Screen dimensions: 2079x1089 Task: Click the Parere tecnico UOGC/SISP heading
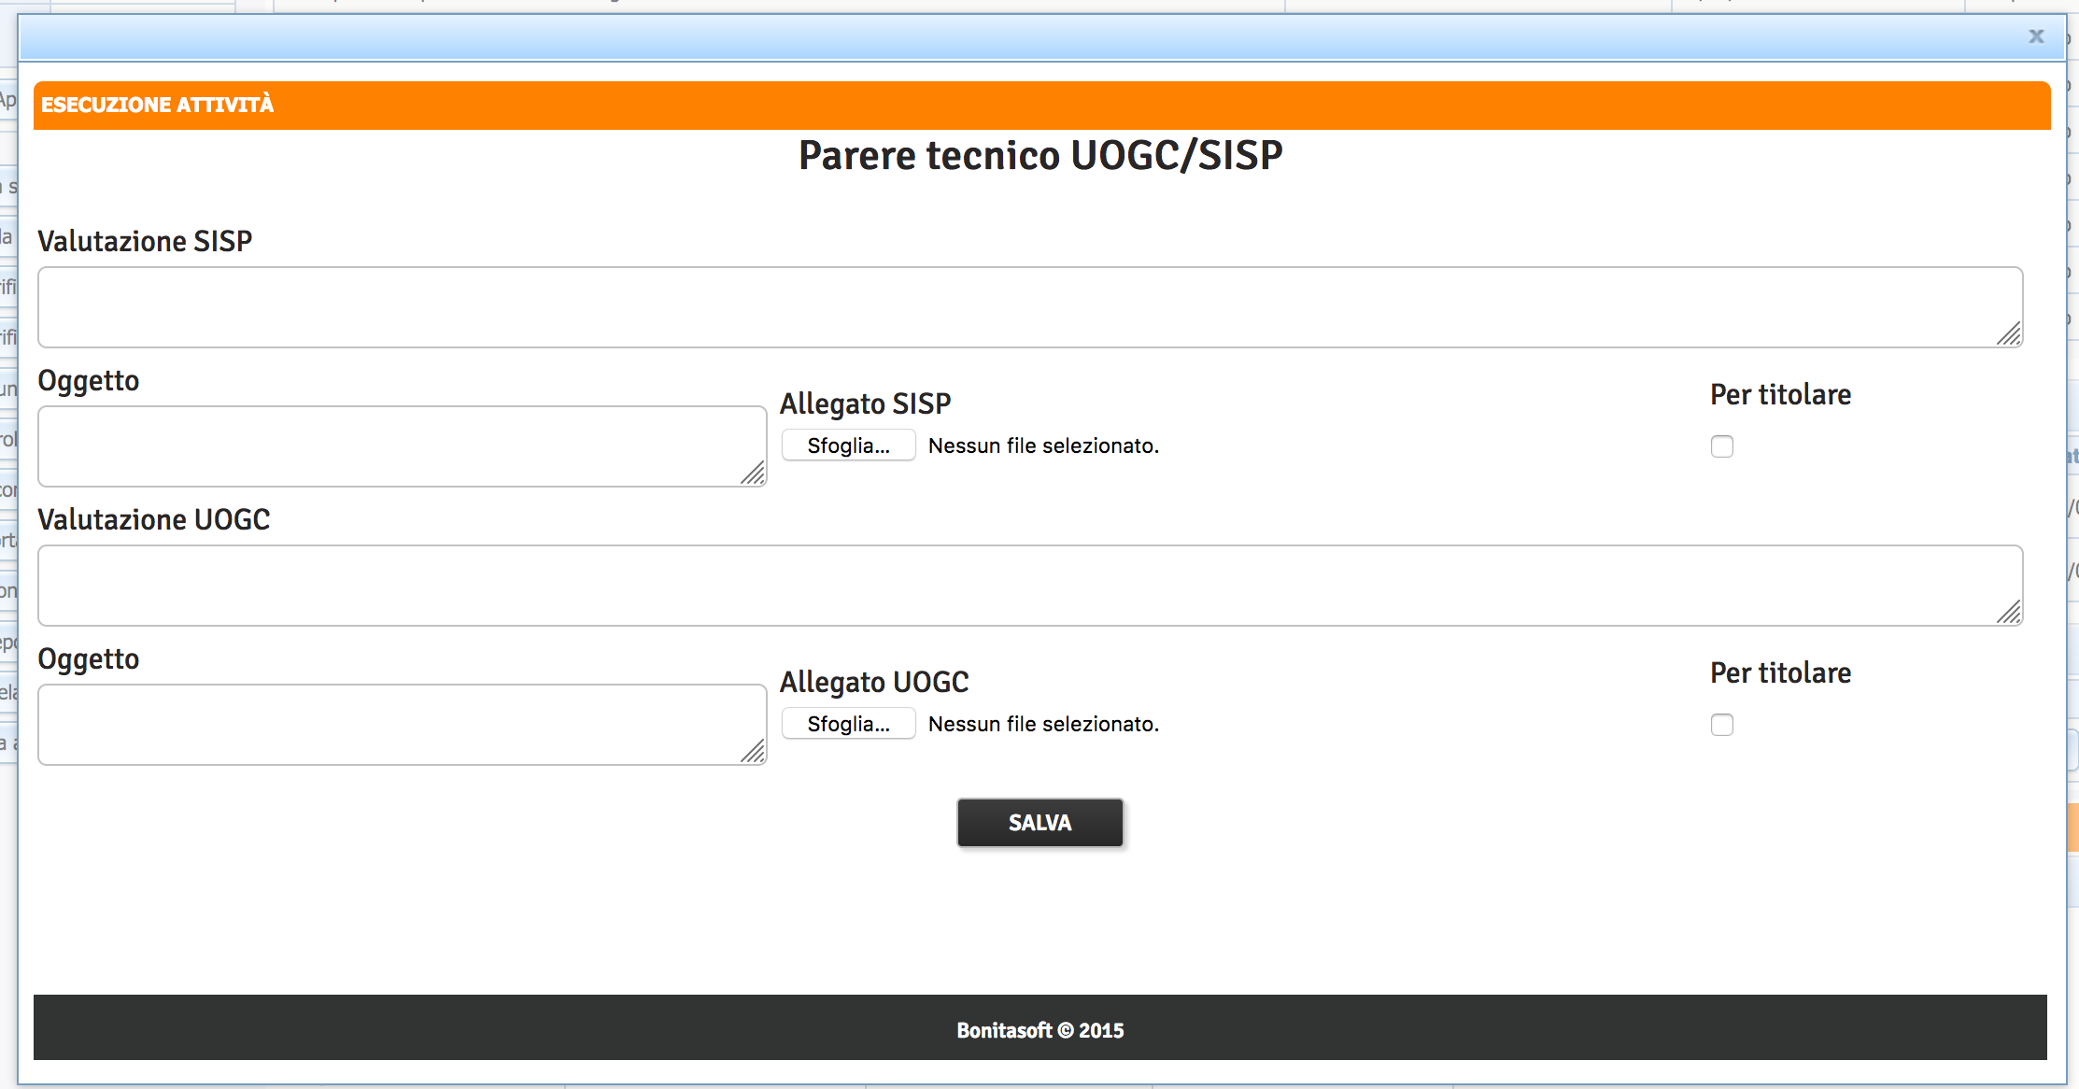pos(1040,155)
